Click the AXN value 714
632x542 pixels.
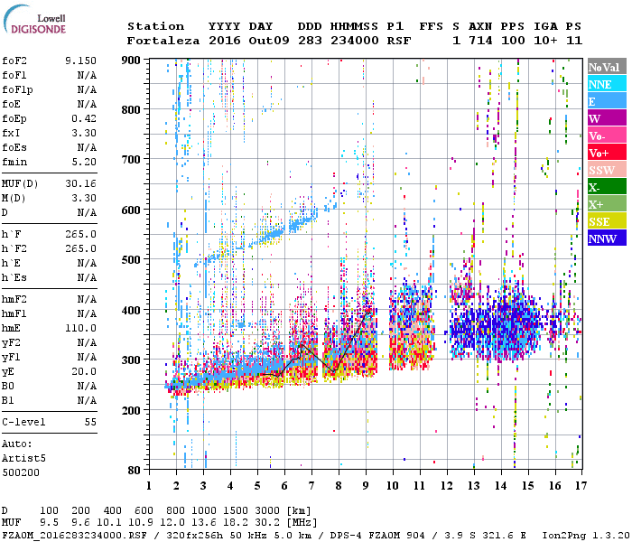[480, 41]
